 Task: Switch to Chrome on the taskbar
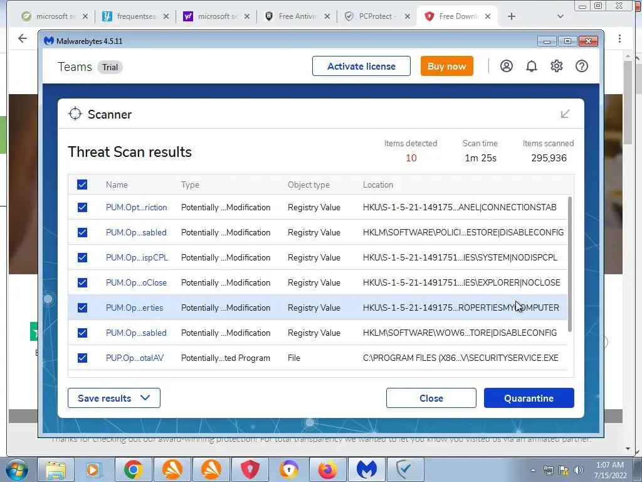[x=133, y=469]
